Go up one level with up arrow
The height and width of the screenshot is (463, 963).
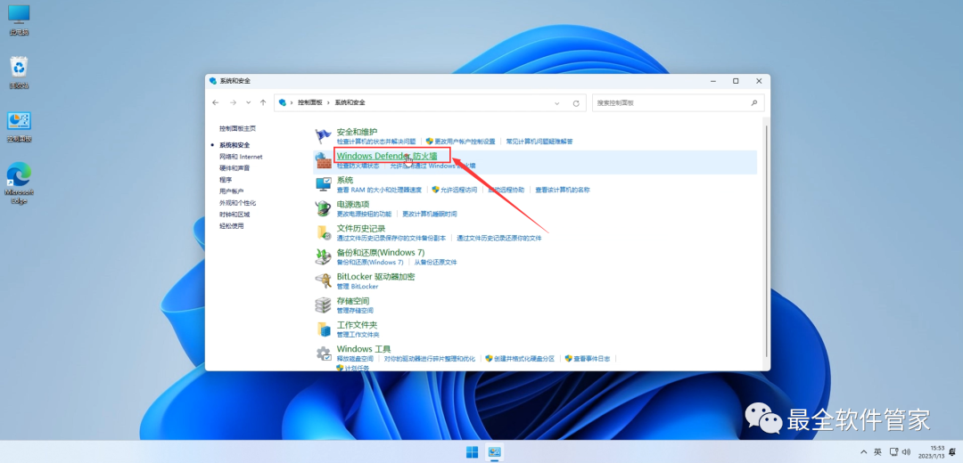(x=263, y=103)
